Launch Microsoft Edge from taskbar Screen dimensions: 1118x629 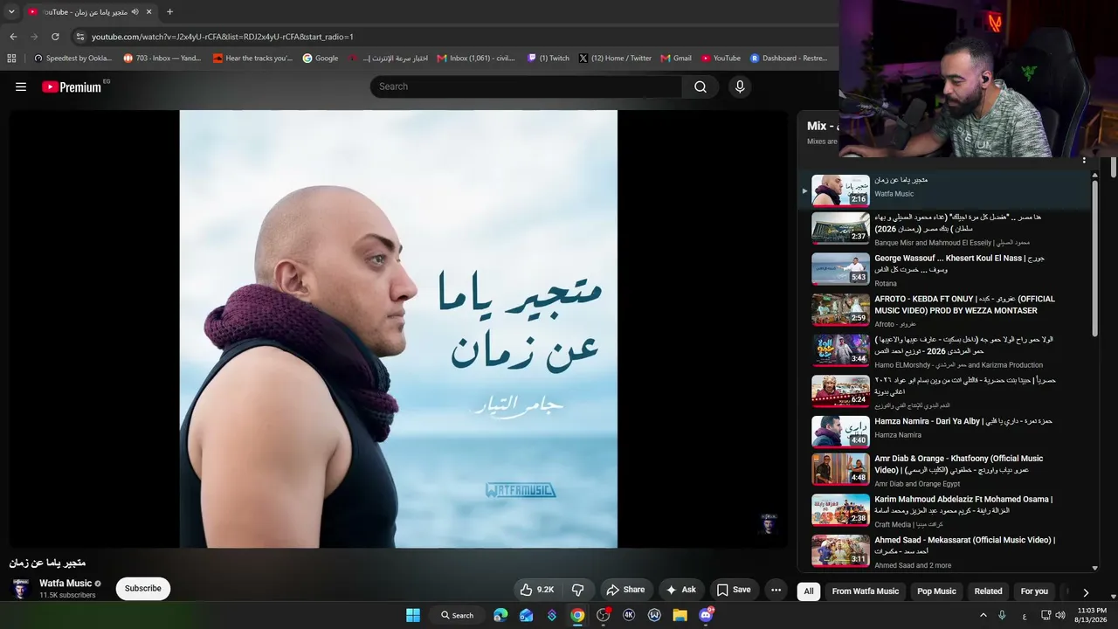point(500,615)
